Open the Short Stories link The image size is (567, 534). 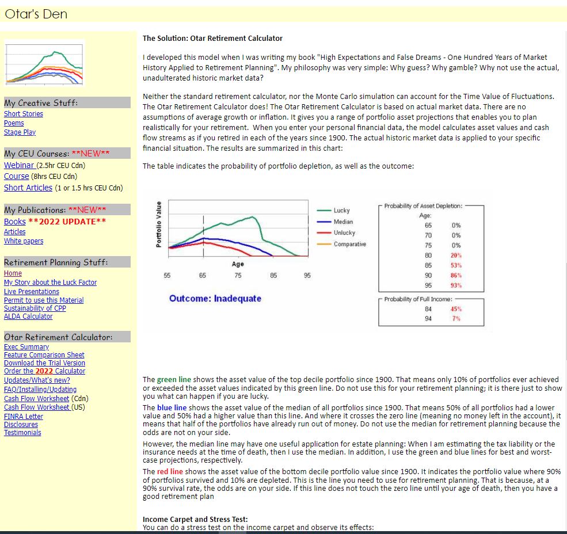[x=24, y=114]
